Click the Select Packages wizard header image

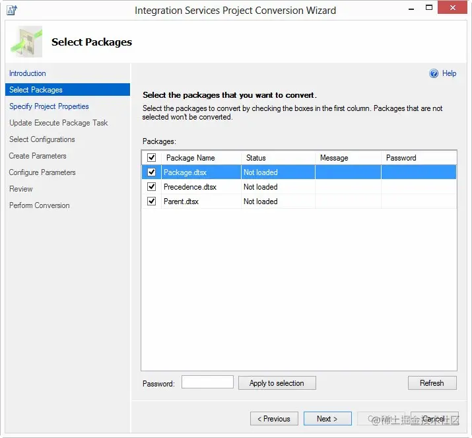click(x=26, y=42)
